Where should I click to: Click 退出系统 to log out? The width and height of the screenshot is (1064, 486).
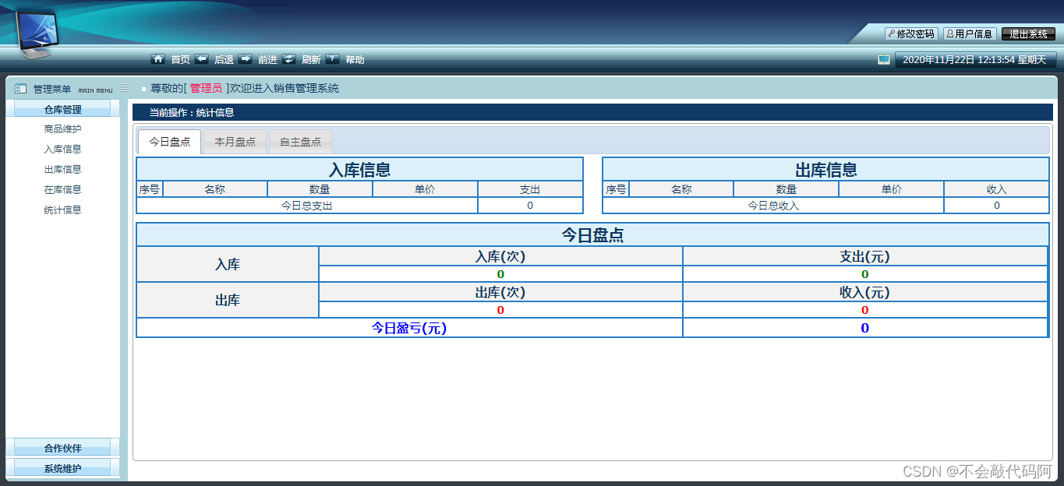point(1028,34)
